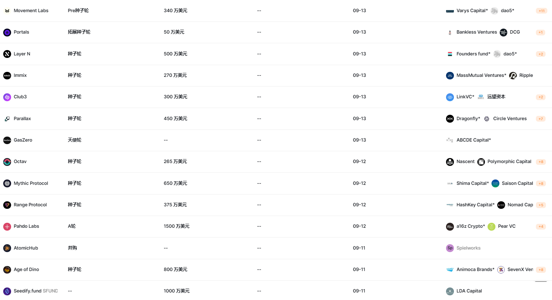Click the Ripple investor logo icon
552x300 pixels.
tap(513, 75)
